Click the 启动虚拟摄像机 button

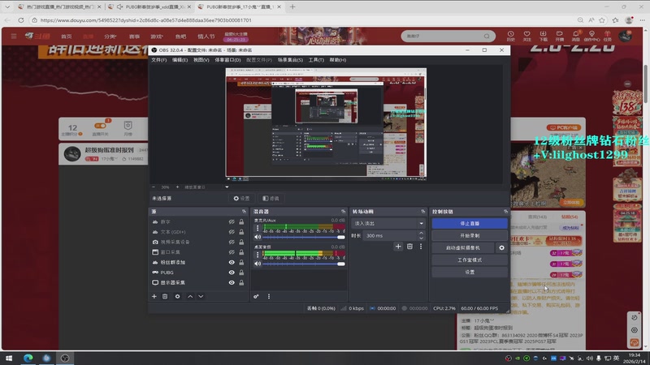pos(463,248)
